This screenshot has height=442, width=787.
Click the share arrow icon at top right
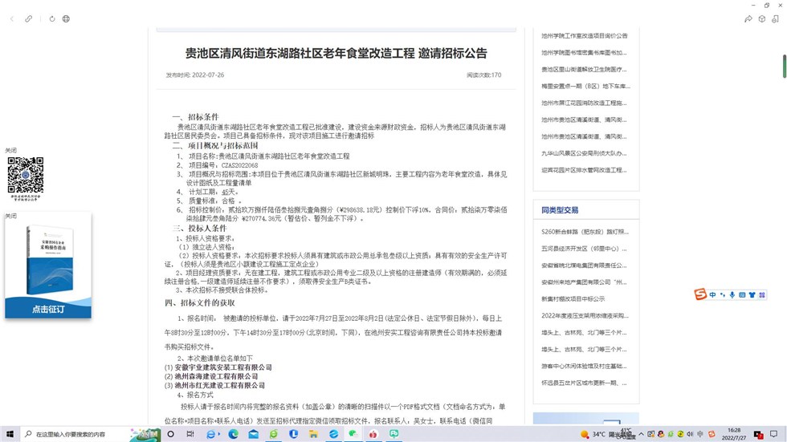tap(748, 18)
